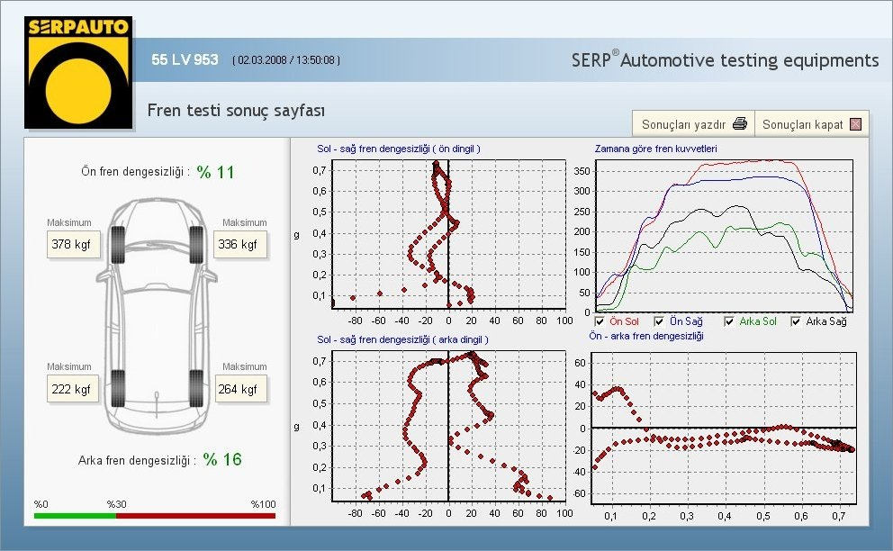Select the rear-left wheel on car diagram
893x551 pixels.
[x=117, y=388]
